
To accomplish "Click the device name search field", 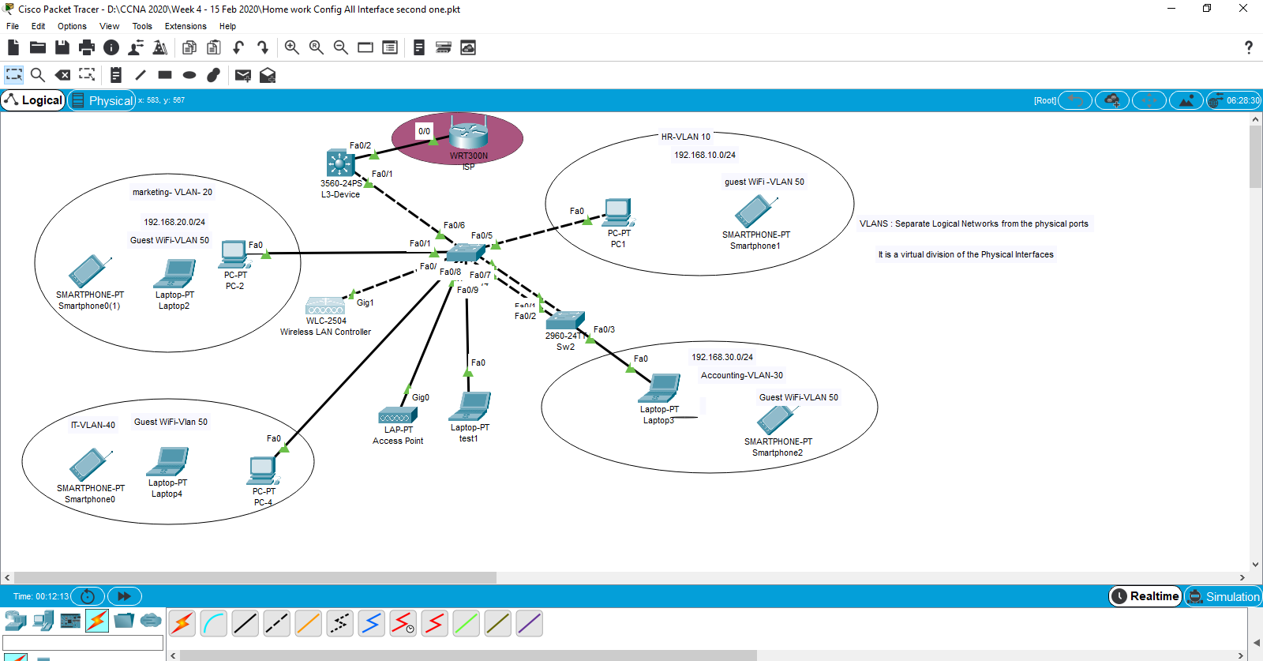I will pos(83,643).
